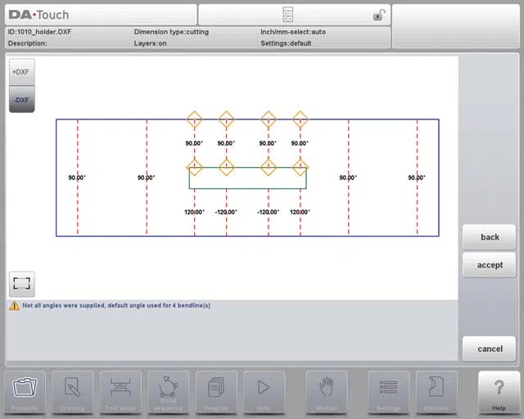Viewport: 524px width, 419px height.
Task: Click the Settings:default label
Action: click(286, 43)
